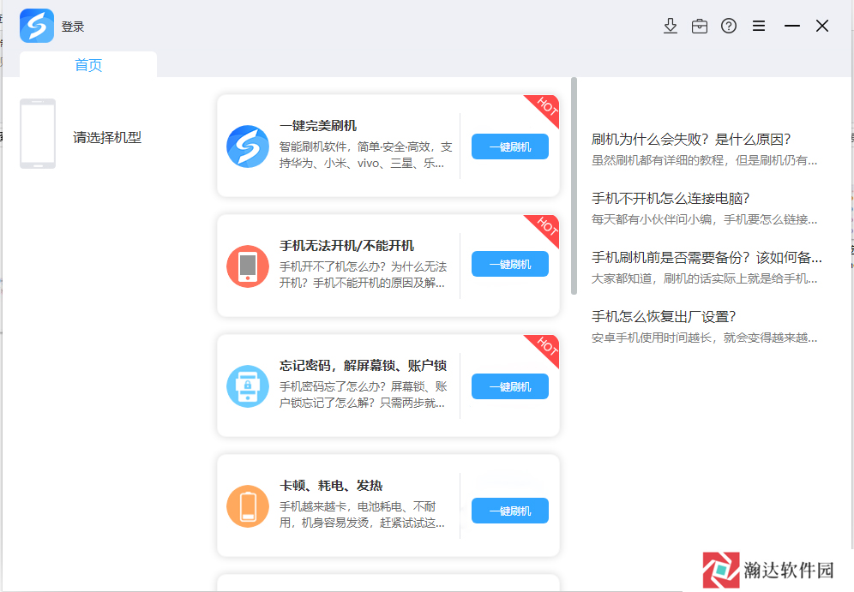Click the orange battery icon for 卡顿、耗电、发热

248,506
